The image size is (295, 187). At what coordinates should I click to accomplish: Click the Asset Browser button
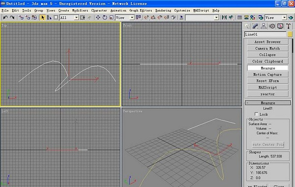[267, 42]
